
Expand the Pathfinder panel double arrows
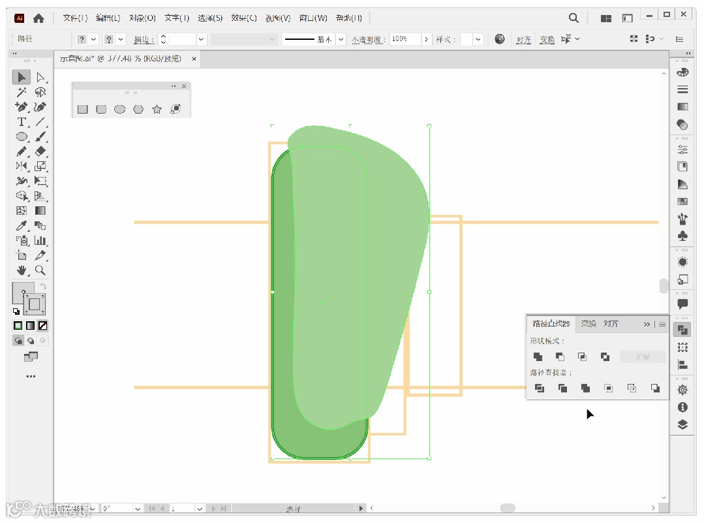[647, 325]
